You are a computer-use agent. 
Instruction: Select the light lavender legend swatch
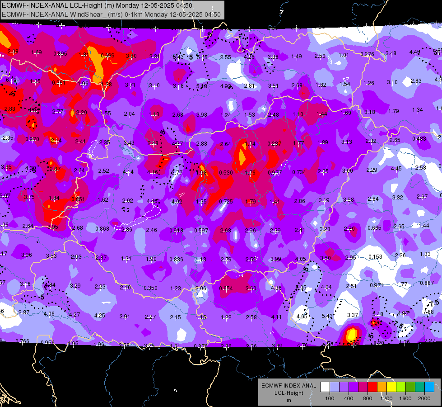(x=335, y=387)
